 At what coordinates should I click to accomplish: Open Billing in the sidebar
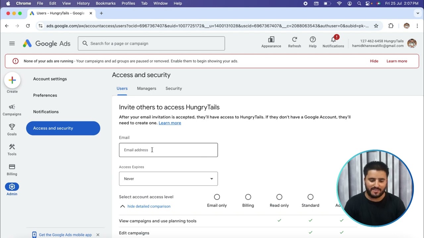12,170
